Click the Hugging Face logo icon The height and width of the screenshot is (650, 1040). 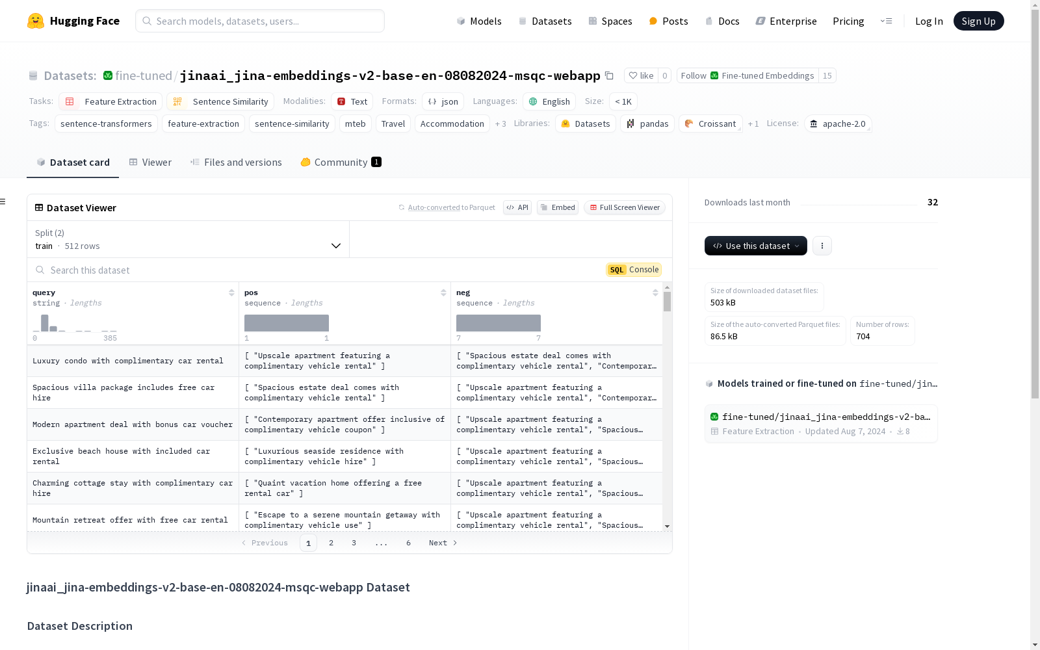tap(36, 21)
